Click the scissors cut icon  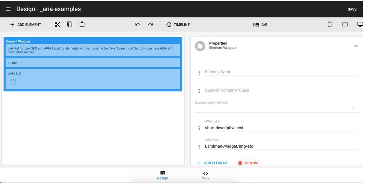coord(57,24)
